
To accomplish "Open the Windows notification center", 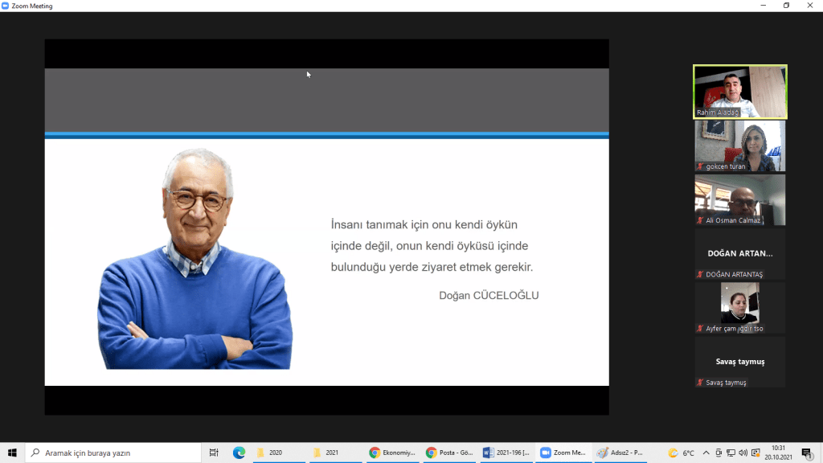I will 807,453.
